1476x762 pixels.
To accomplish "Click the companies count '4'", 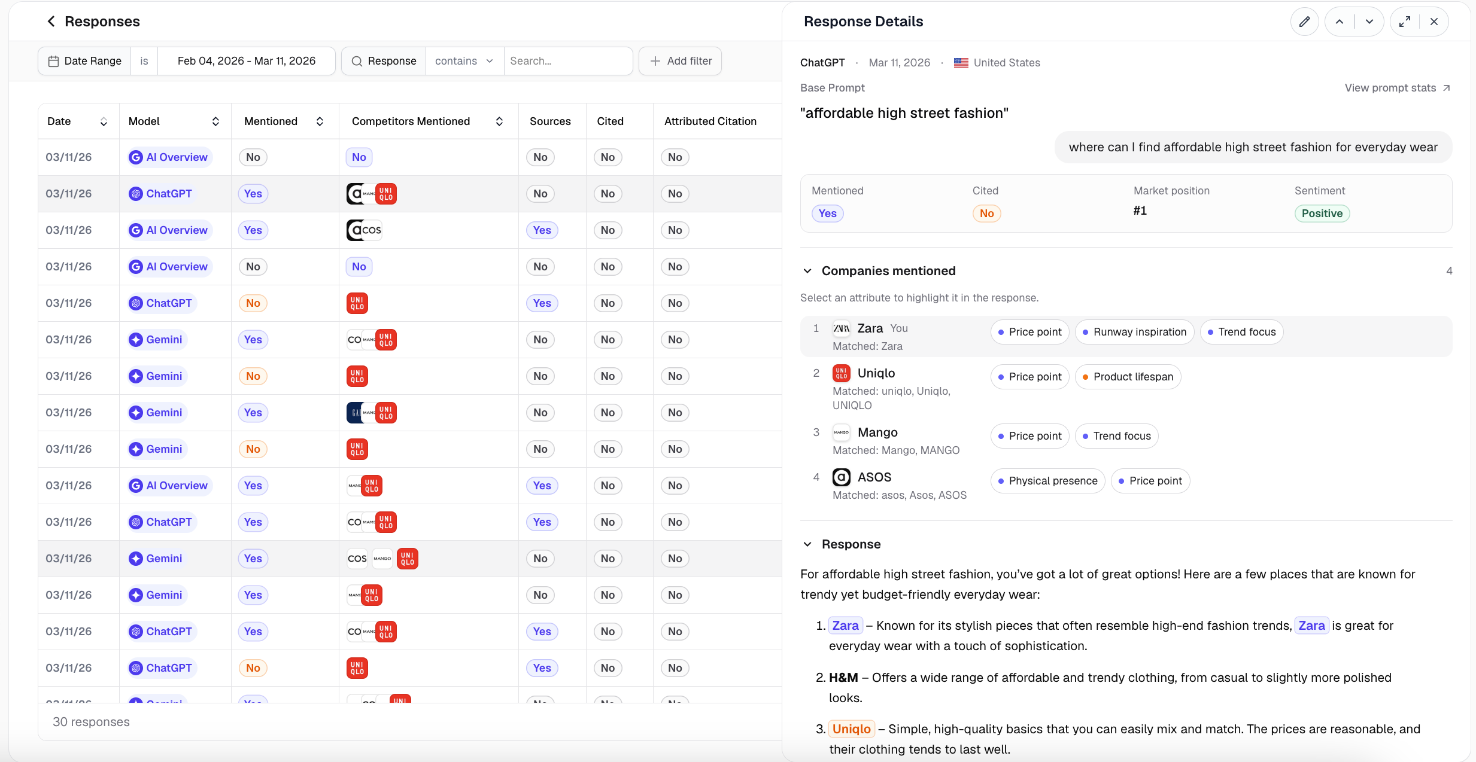I will [x=1449, y=271].
